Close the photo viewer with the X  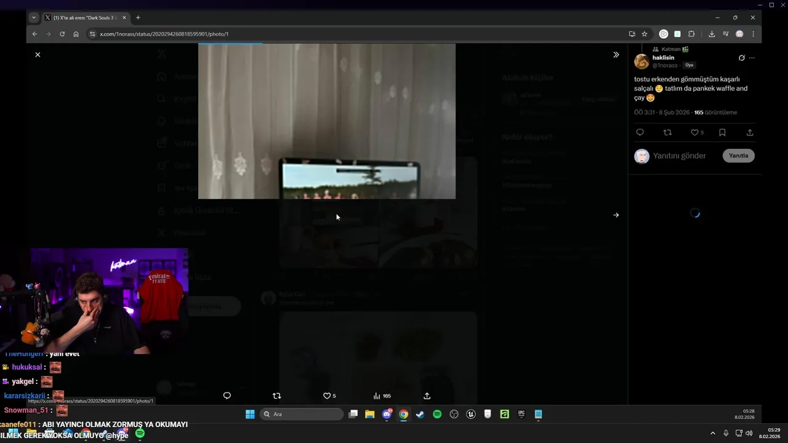[x=38, y=55]
